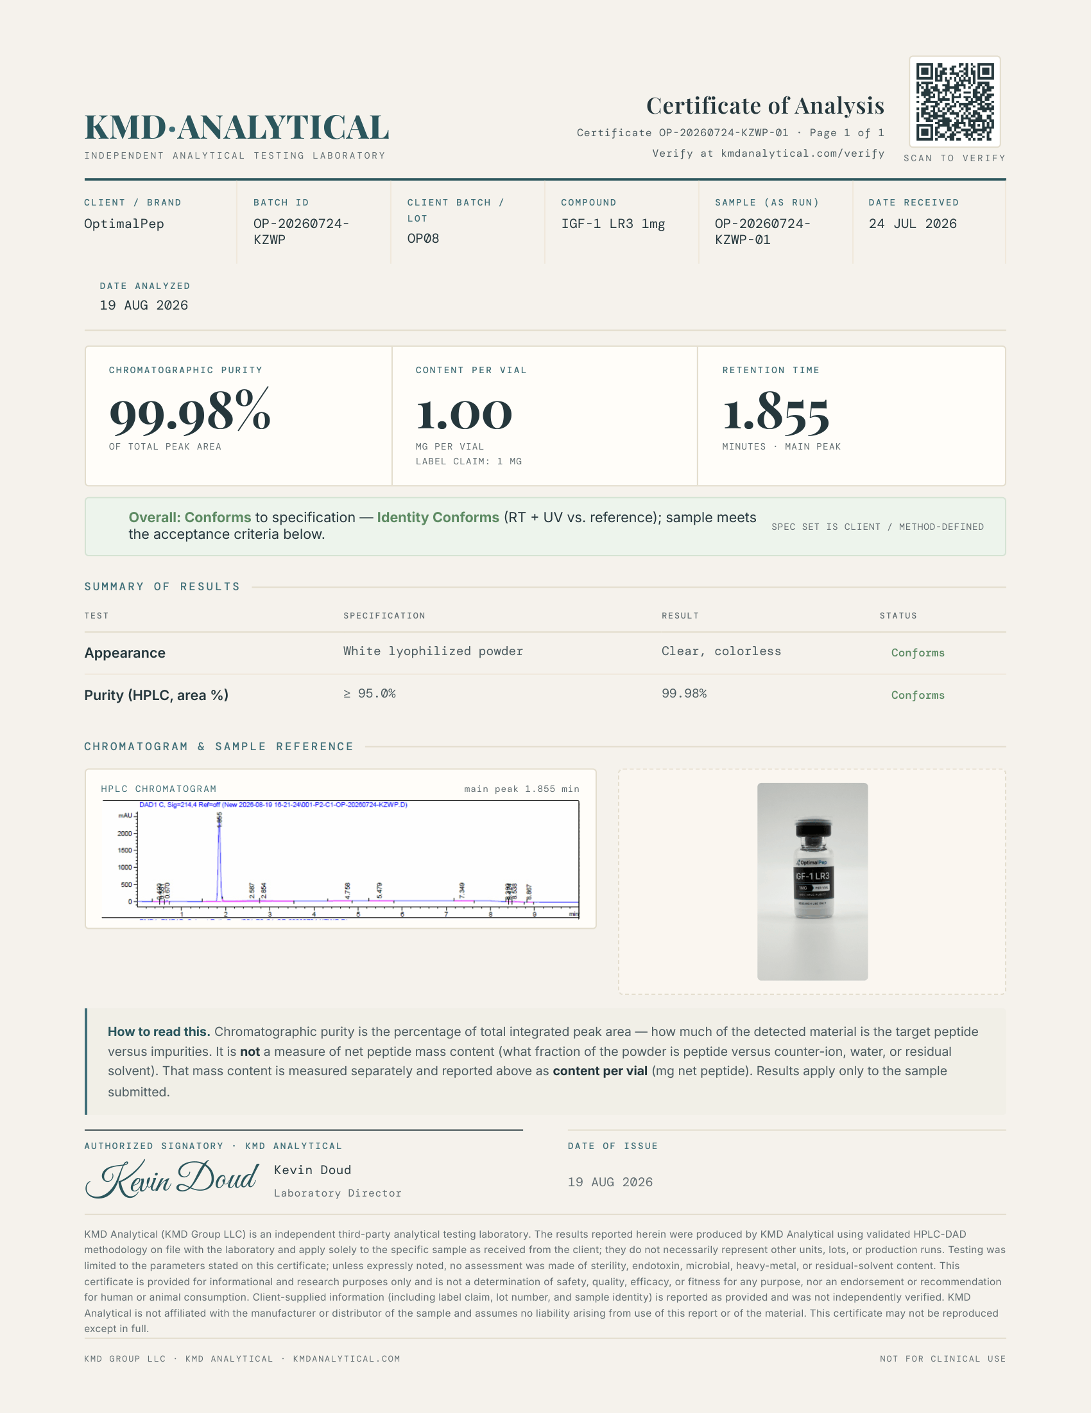This screenshot has height=1413, width=1091.
Task: Click the value under the BATCH ID label
Action: click(301, 232)
